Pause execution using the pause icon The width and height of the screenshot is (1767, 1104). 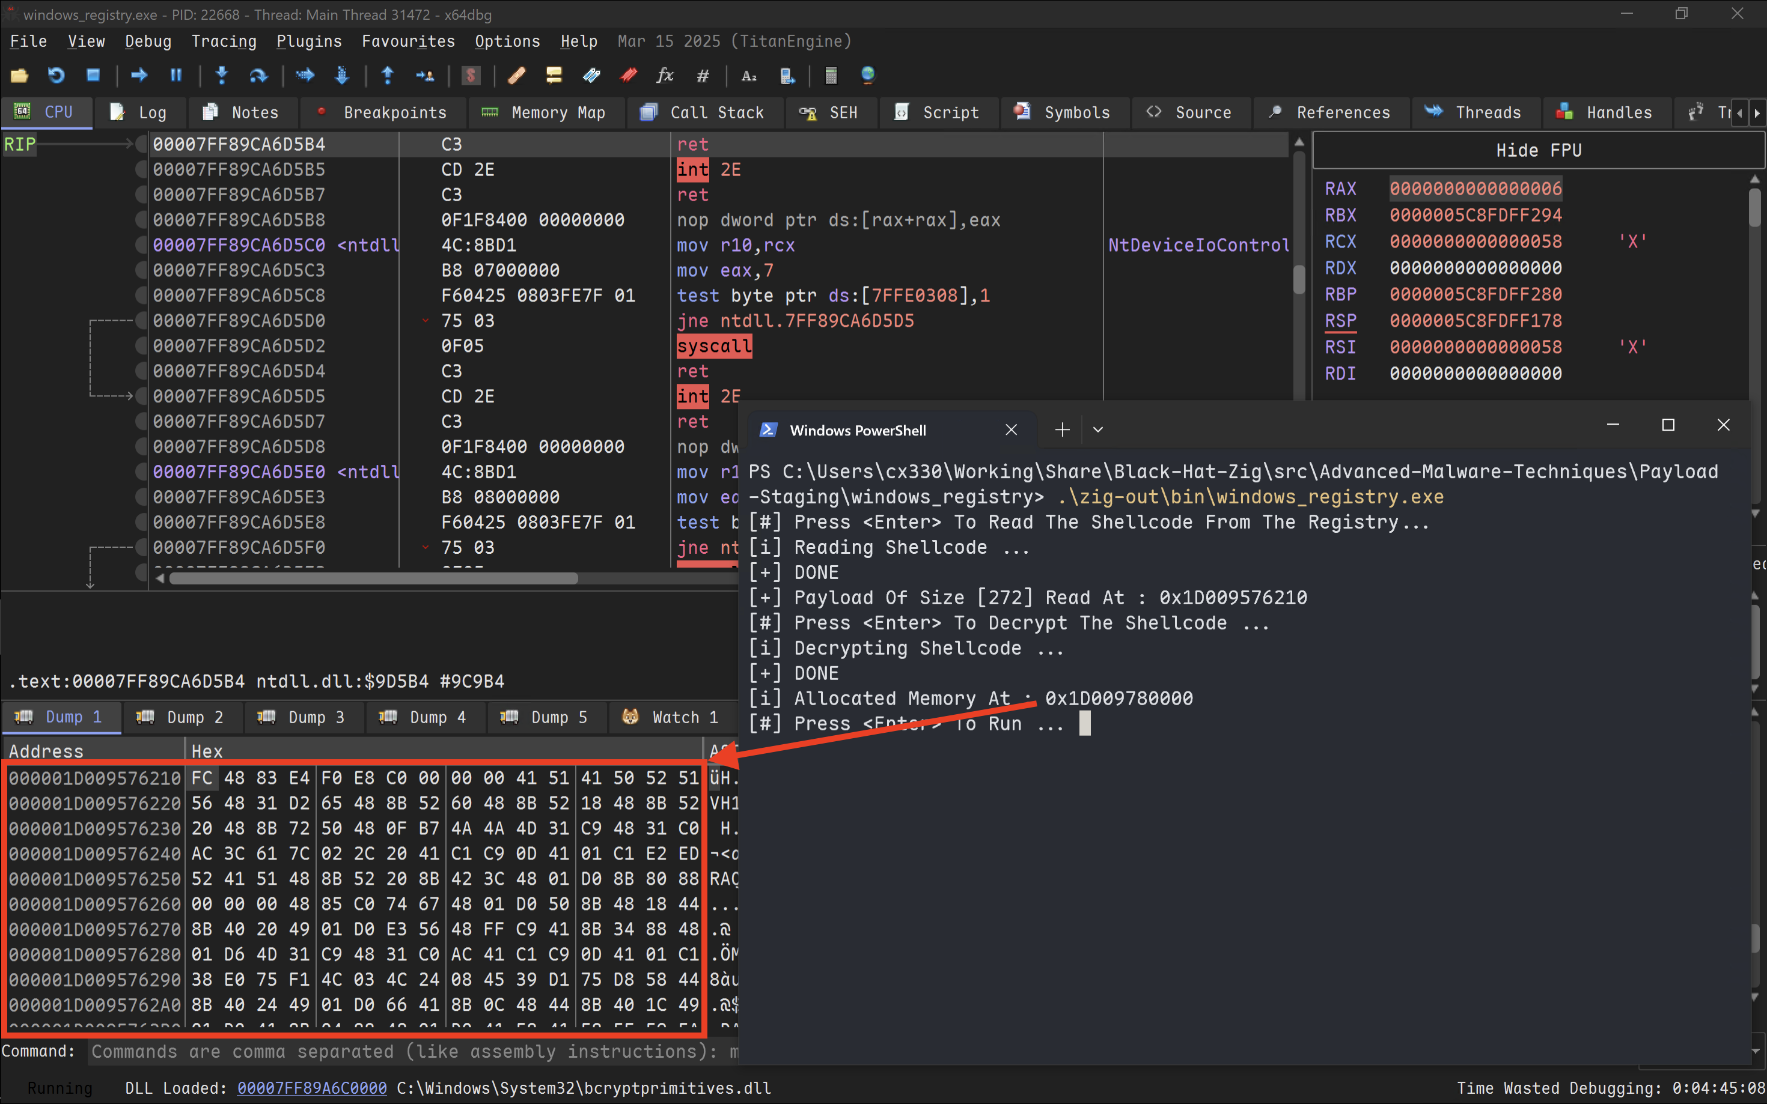[x=176, y=75]
